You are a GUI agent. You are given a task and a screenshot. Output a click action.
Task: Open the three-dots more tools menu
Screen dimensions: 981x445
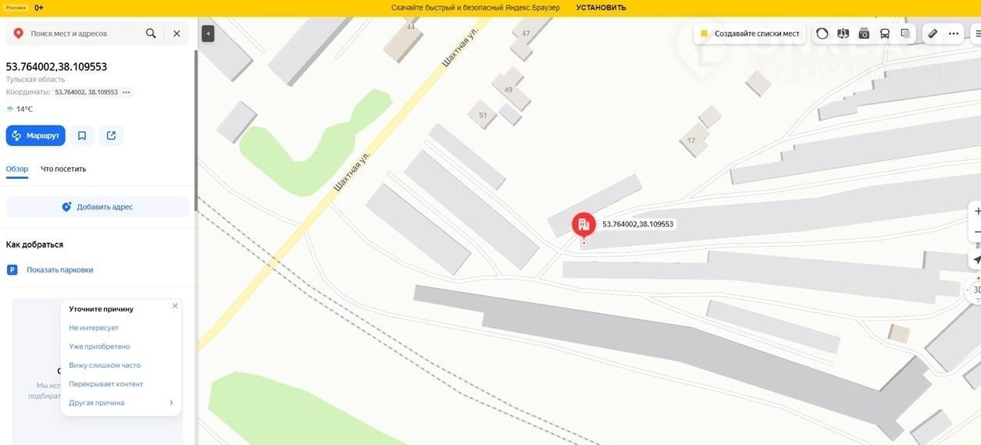pyautogui.click(x=954, y=34)
